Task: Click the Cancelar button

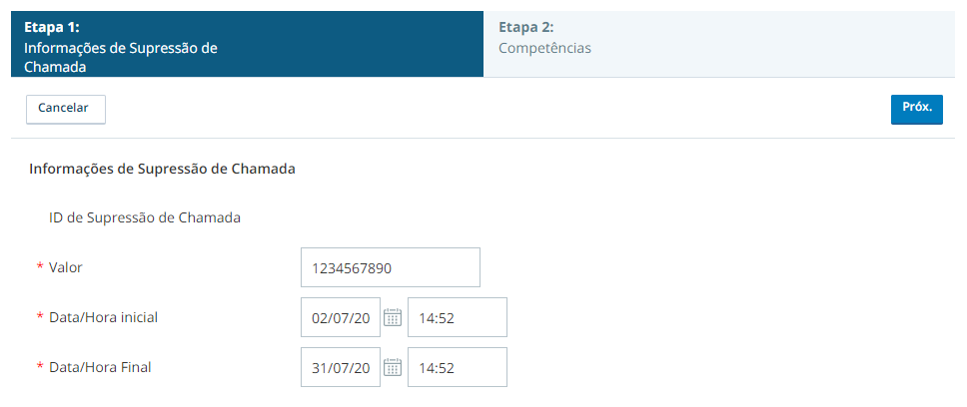Action: (65, 109)
